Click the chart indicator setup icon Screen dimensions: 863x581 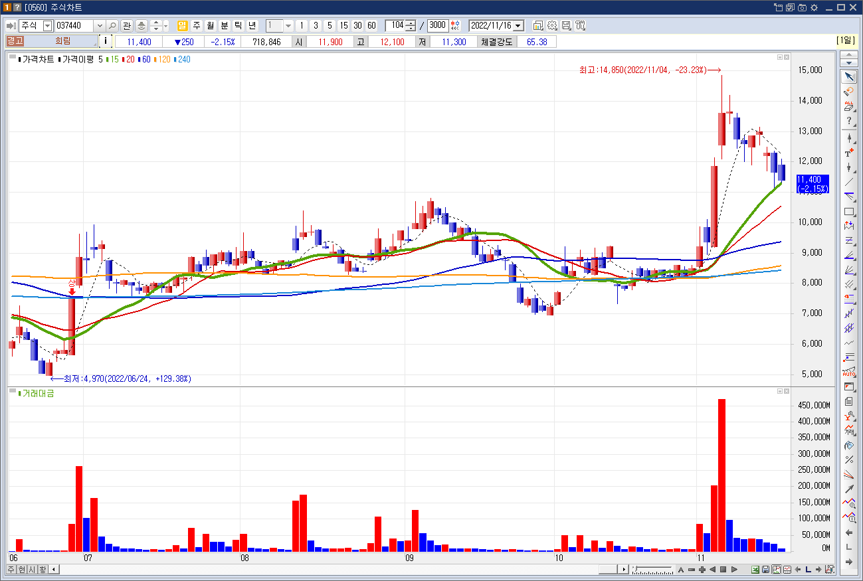point(538,26)
